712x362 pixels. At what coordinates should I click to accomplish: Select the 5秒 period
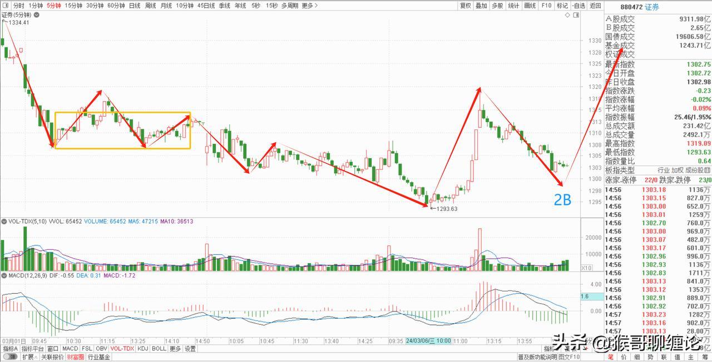click(x=255, y=6)
